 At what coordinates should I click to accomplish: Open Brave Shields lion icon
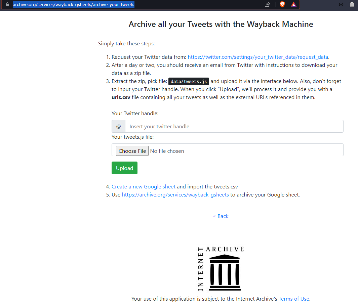[282, 4]
